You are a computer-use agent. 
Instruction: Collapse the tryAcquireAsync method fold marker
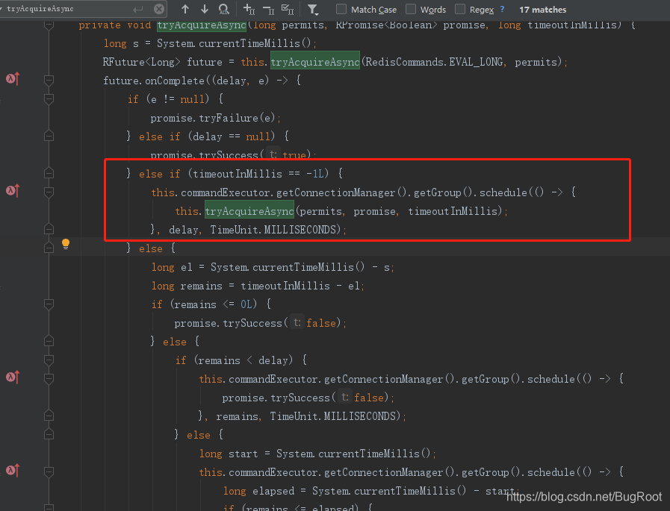pos(49,25)
